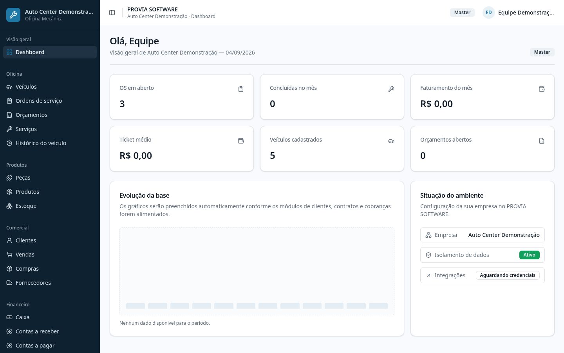
Task: Go to Estoque
Action: [50, 206]
